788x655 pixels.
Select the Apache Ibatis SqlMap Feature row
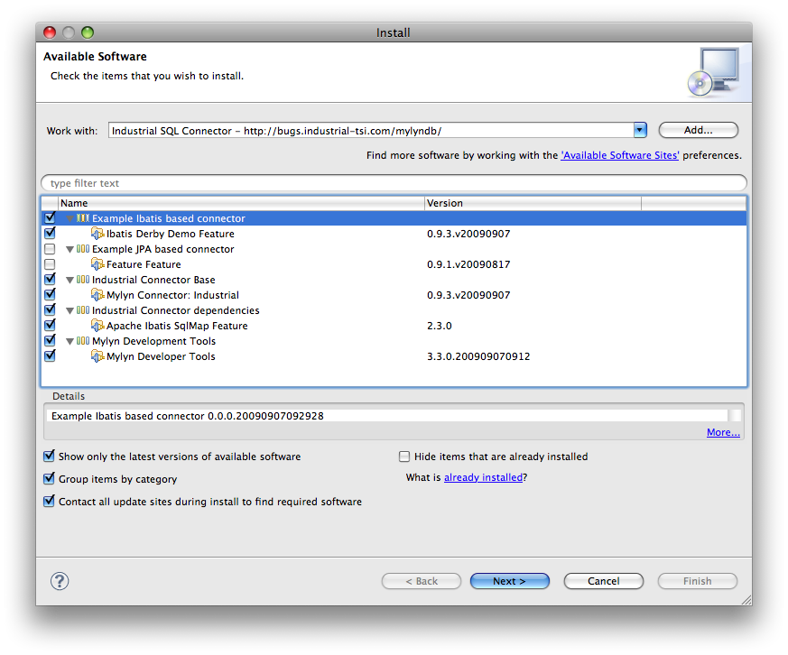point(394,326)
